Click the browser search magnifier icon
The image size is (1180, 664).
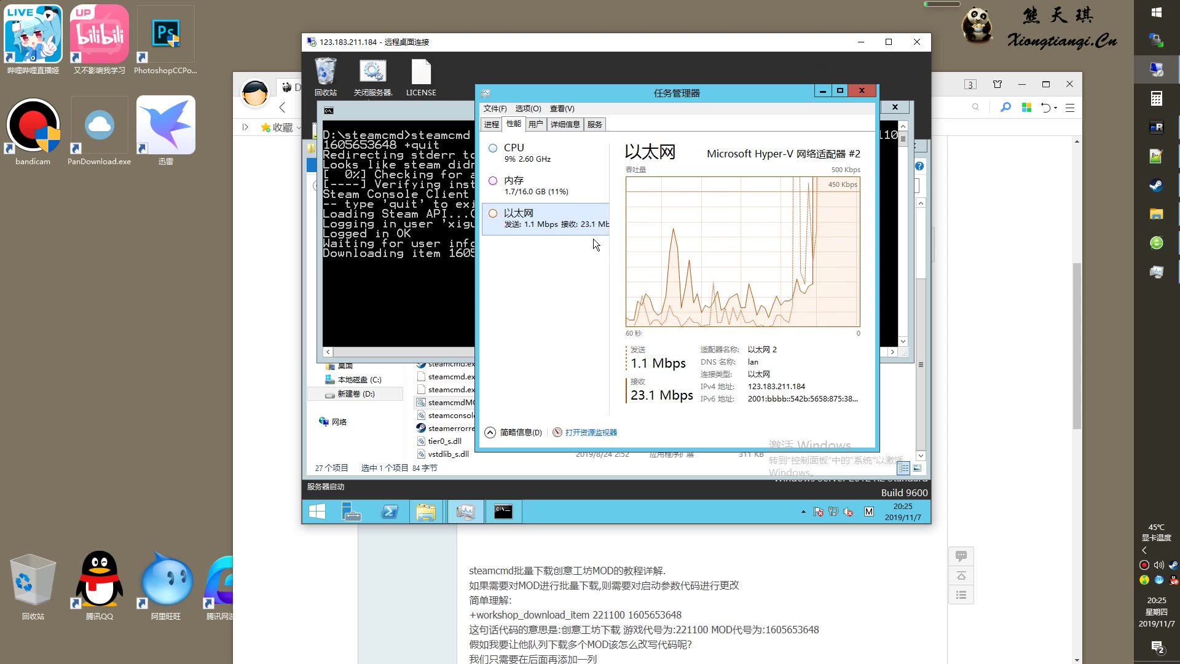tap(975, 107)
